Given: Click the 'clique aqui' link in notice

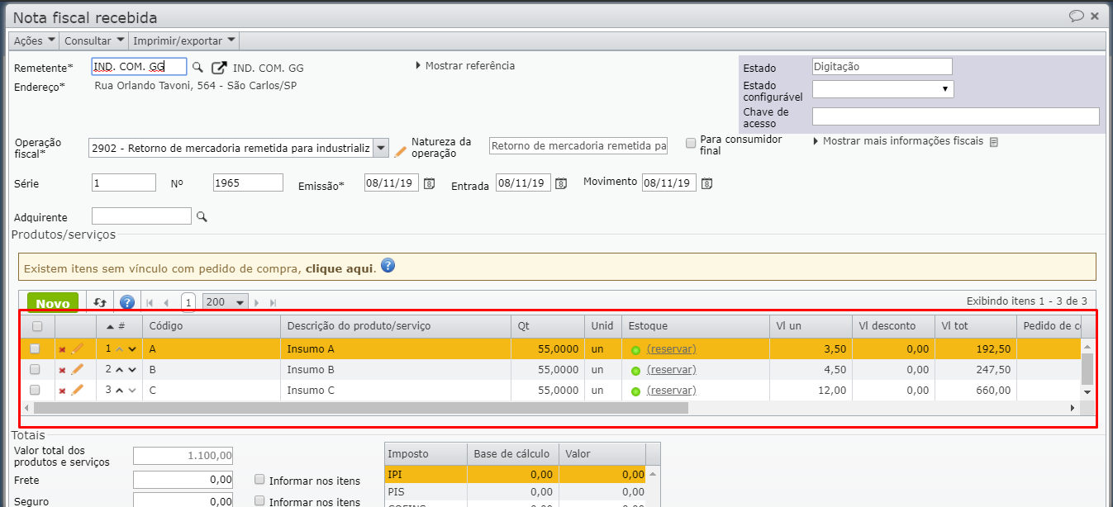Looking at the screenshot, I should [340, 268].
